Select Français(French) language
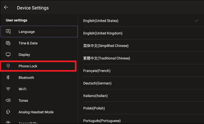Viewport: 204px width, 124px height. pos(144,71)
